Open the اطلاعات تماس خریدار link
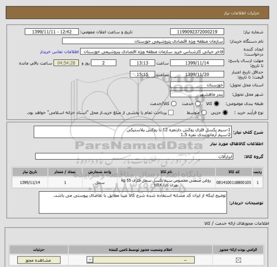The image size is (277, 267). coord(59,52)
